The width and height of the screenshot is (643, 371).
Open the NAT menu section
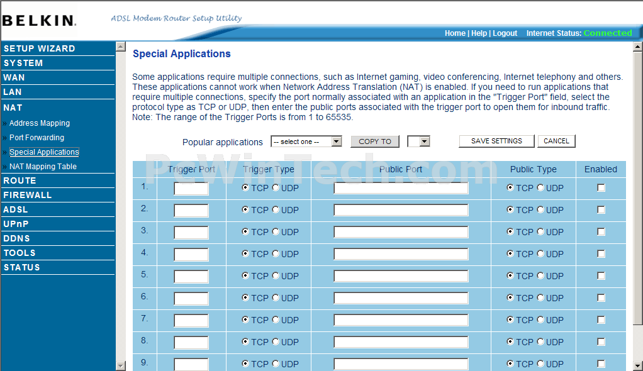[13, 108]
